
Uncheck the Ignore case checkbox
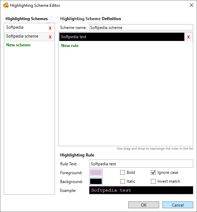pos(153,172)
